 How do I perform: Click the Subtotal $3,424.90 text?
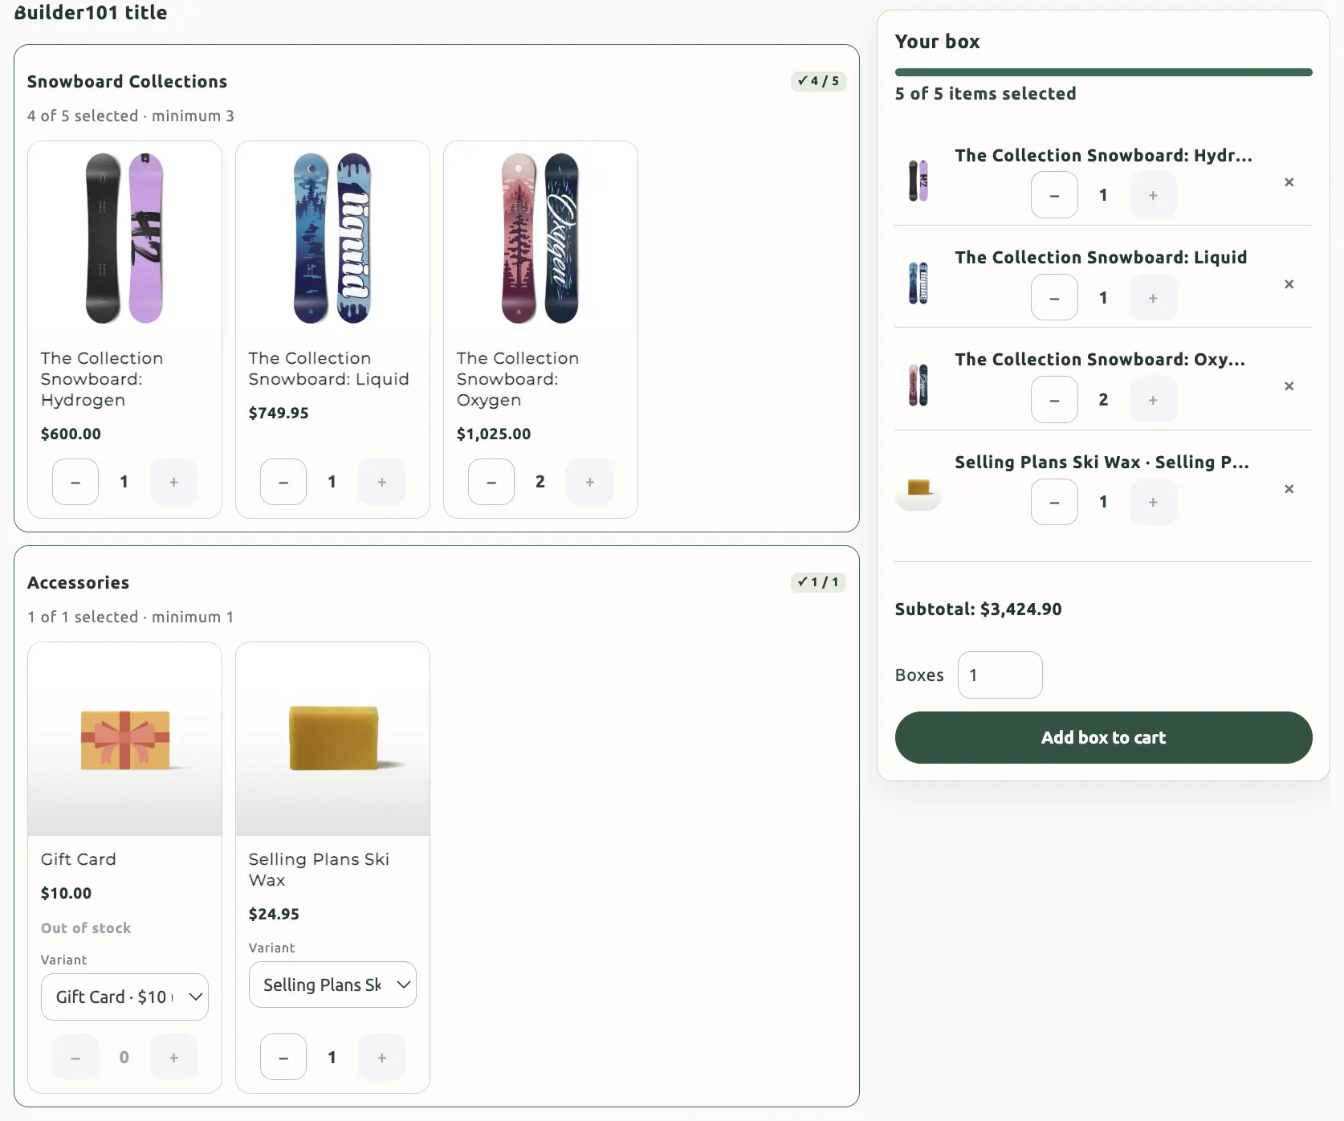click(x=978, y=609)
